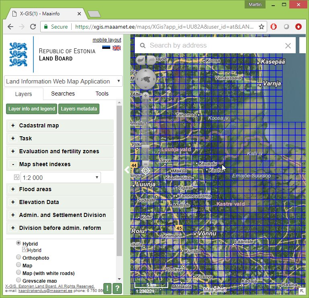Click the exclamation mark feedback button

point(107,288)
